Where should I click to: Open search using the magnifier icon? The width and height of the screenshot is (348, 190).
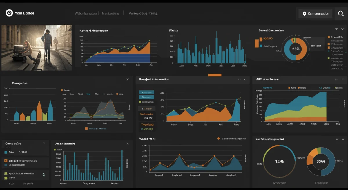340,13
